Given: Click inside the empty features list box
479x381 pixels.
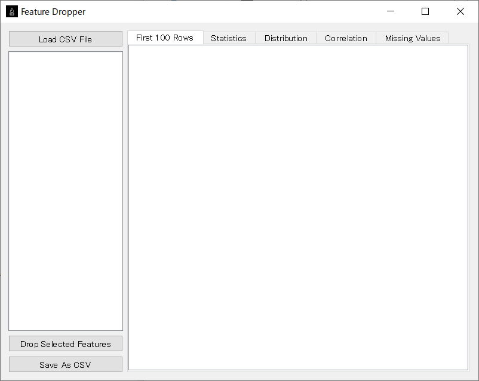Looking at the screenshot, I should pos(66,191).
